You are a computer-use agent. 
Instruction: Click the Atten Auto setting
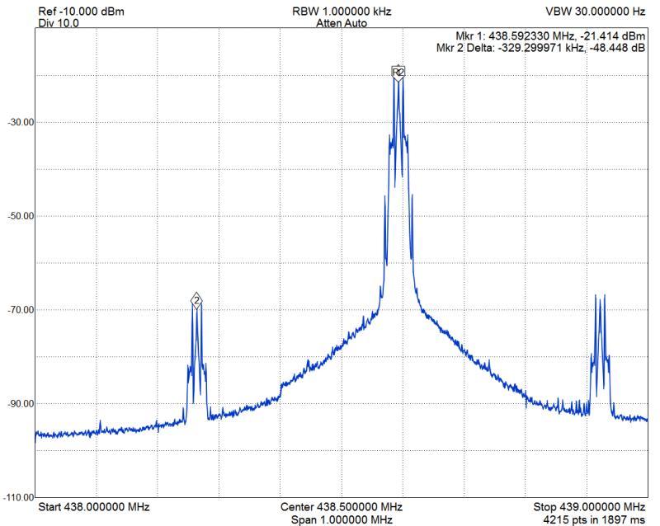(x=342, y=23)
